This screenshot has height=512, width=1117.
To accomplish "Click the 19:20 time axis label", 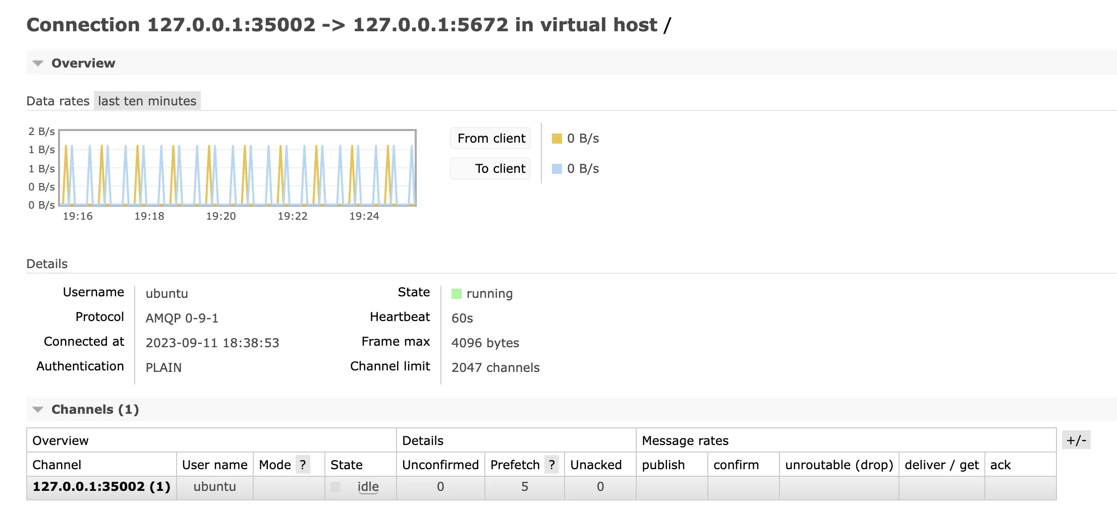I will (x=220, y=216).
